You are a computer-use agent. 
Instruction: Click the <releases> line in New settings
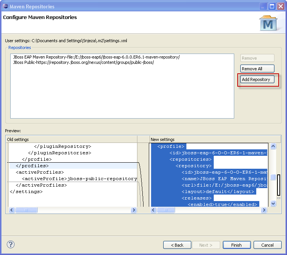197,198
